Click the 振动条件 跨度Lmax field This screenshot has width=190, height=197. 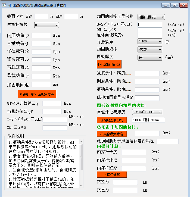click(147, 90)
